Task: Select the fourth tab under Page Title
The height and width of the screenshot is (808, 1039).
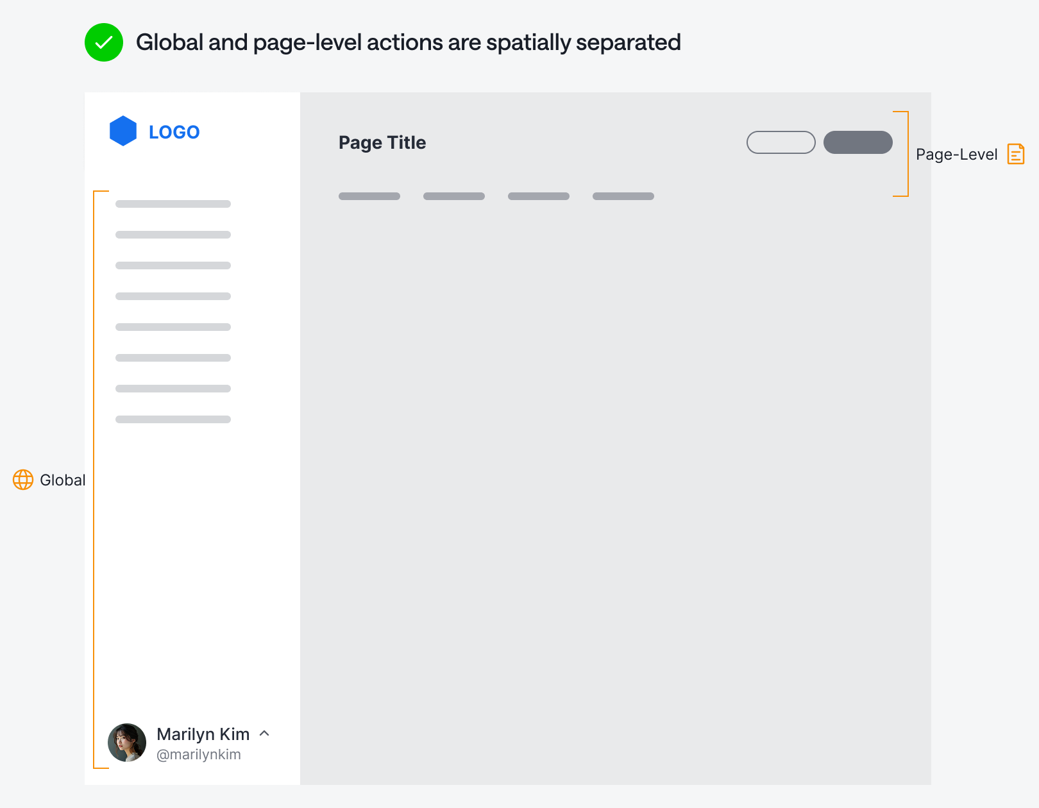Action: click(x=623, y=196)
